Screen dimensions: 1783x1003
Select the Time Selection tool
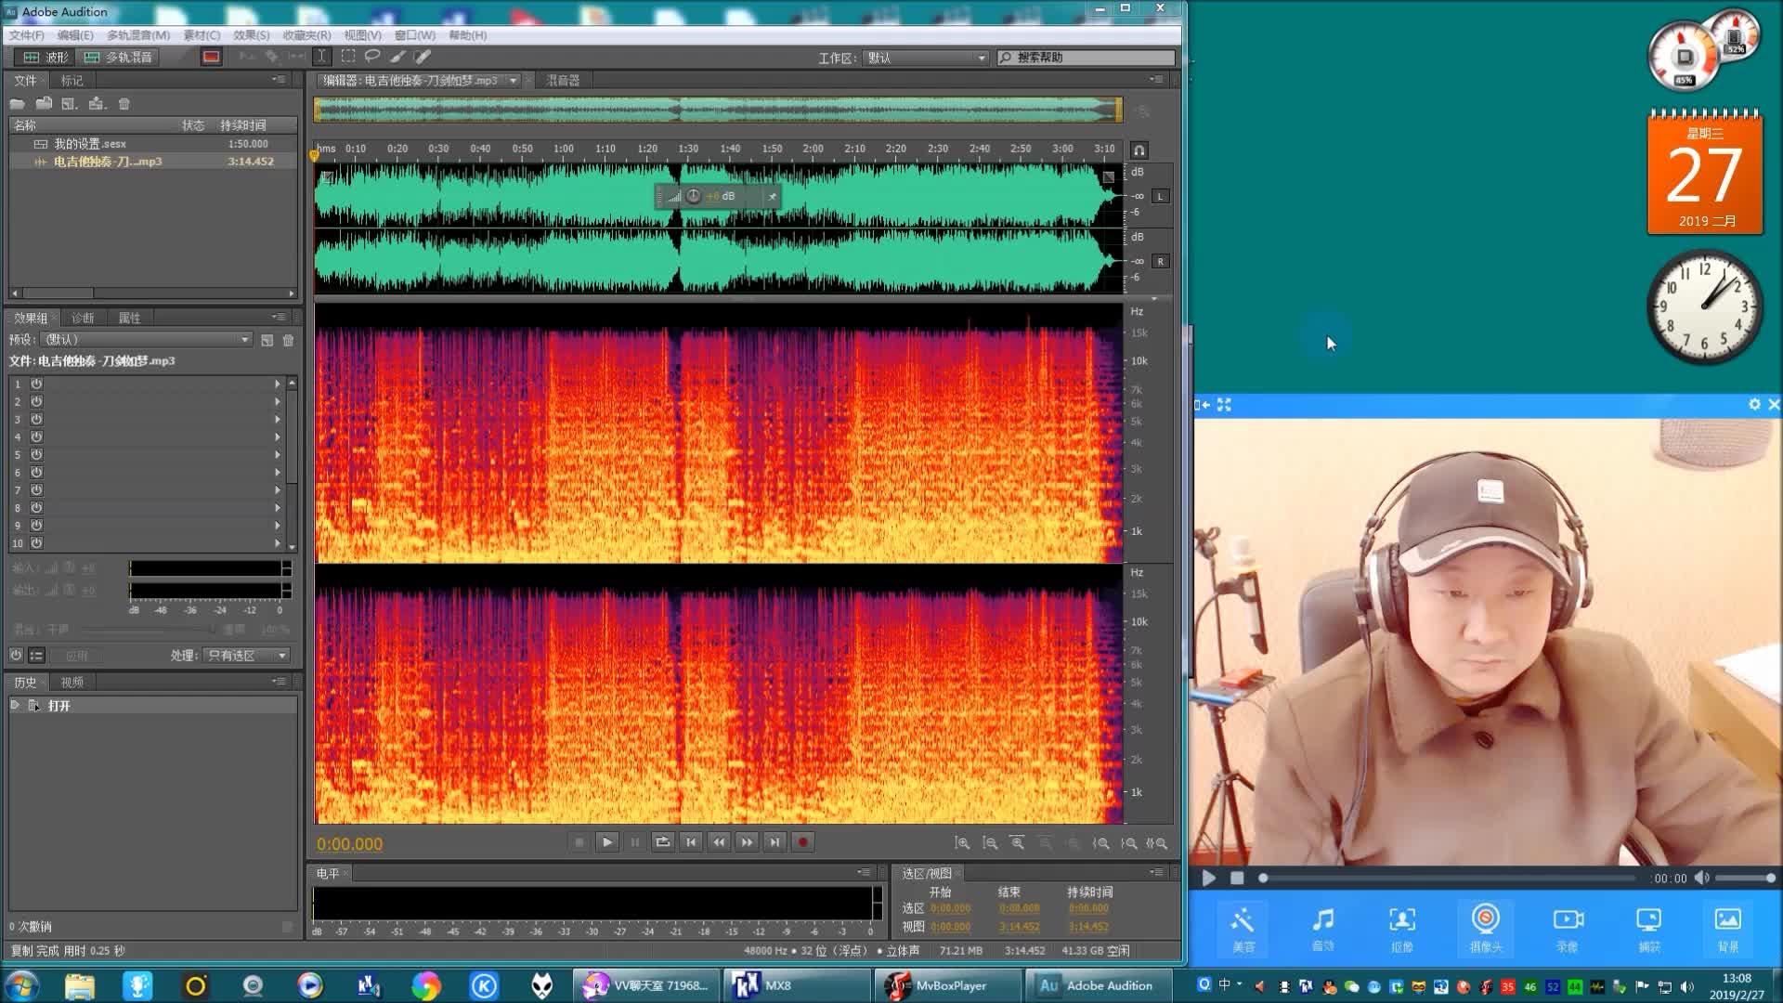321,57
